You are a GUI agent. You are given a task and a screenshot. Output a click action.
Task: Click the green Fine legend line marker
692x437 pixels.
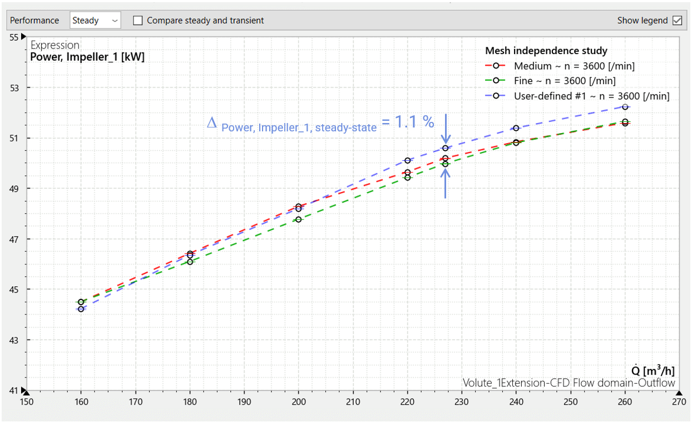495,81
